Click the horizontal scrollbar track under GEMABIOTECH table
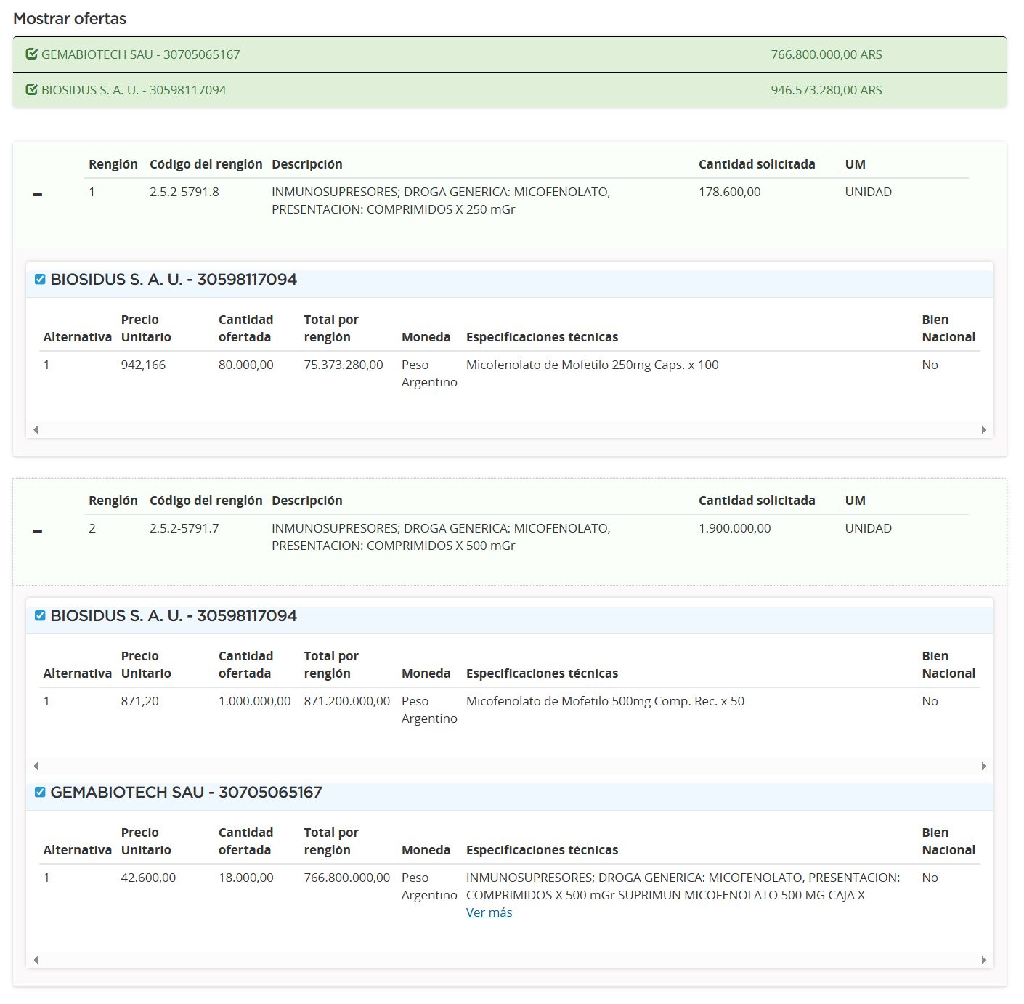Image resolution: width=1024 pixels, height=1004 pixels. point(508,960)
